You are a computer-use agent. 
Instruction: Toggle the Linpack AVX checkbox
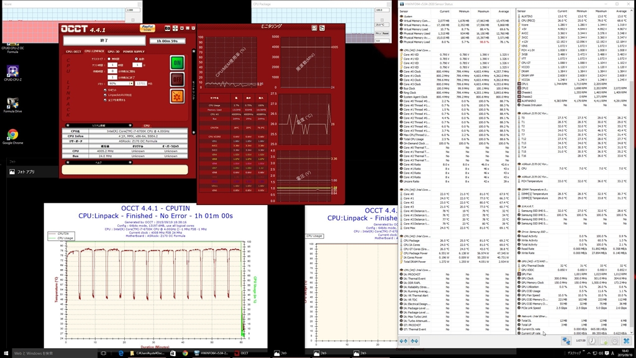pos(106,94)
